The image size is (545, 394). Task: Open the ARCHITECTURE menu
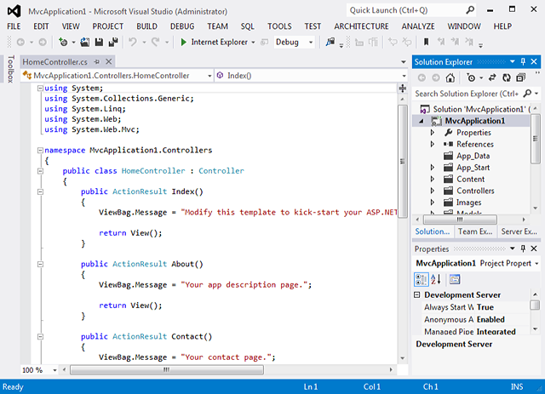point(361,26)
